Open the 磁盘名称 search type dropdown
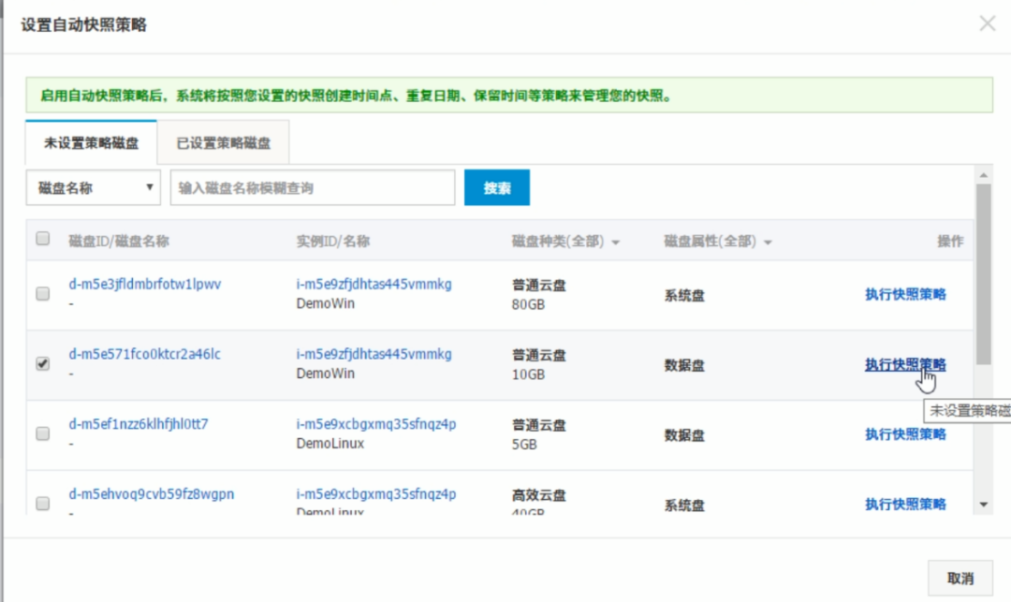This screenshot has height=602, width=1011. coord(93,188)
